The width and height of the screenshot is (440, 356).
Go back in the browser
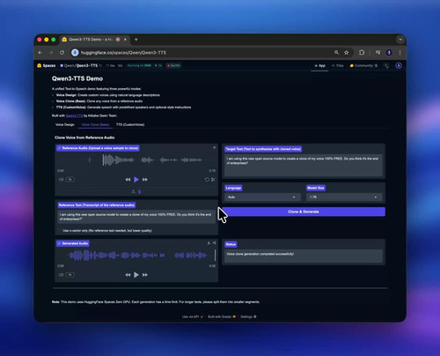tap(40, 53)
